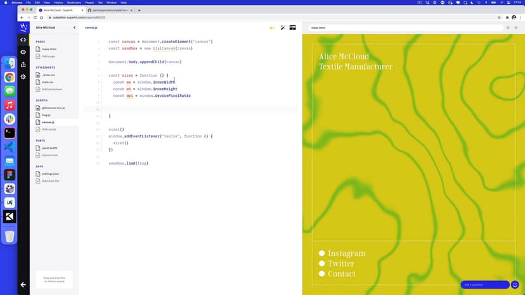Screen dimensions: 525x295
Task: Click the share/export icon in sidebar
Action: coord(23,64)
